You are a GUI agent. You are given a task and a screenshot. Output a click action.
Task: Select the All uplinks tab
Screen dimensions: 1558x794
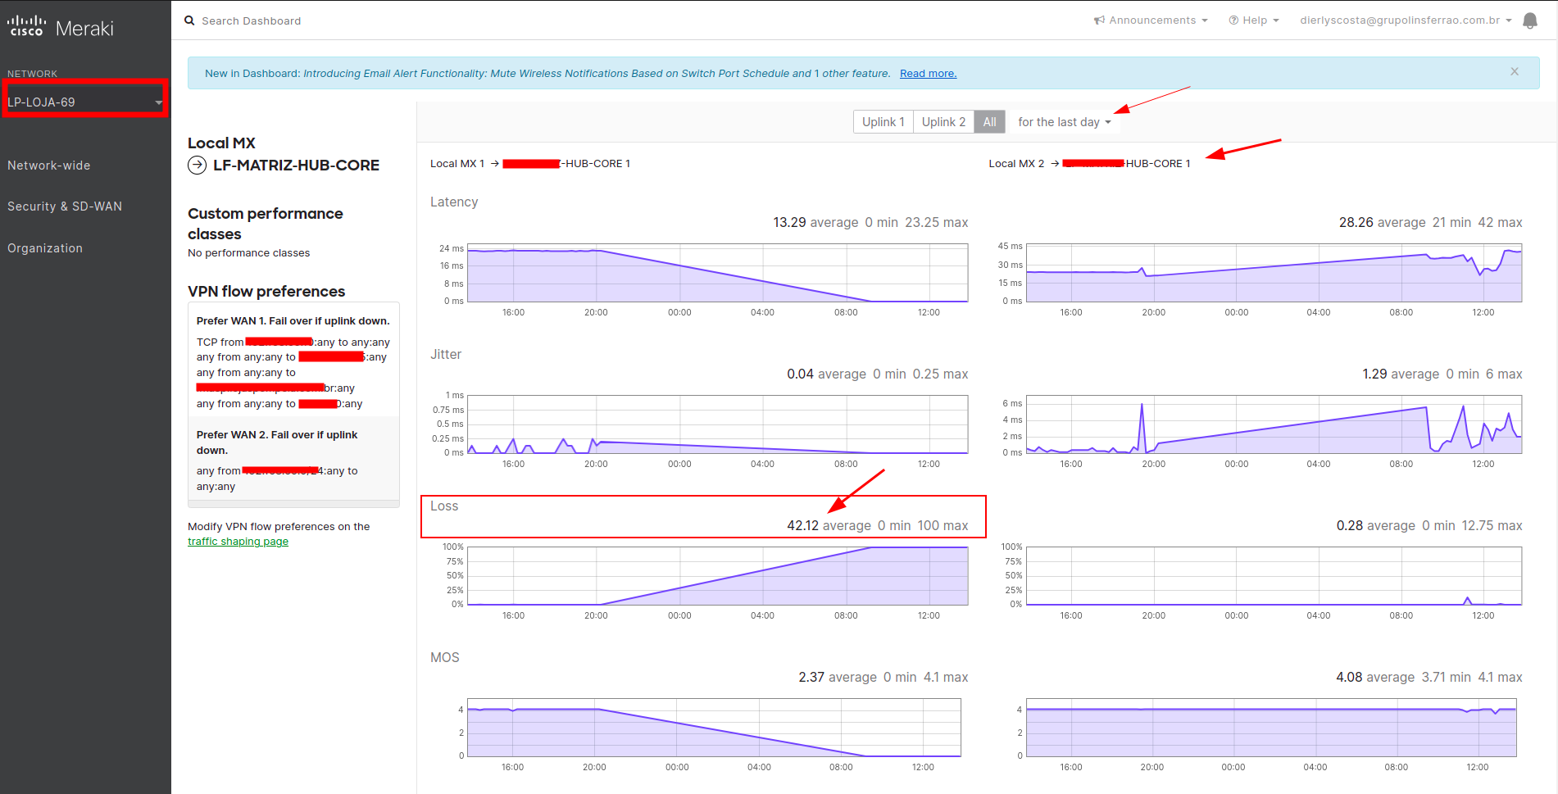989,122
